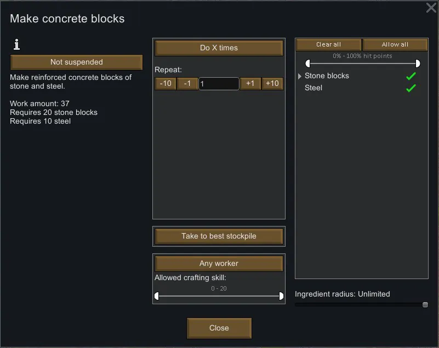Expand the Stone blocks tree arrow
Image resolution: width=439 pixels, height=348 pixels.
pyautogui.click(x=300, y=76)
